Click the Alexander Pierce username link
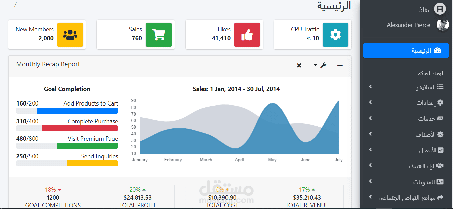Image resolution: width=453 pixels, height=209 pixels. click(408, 25)
